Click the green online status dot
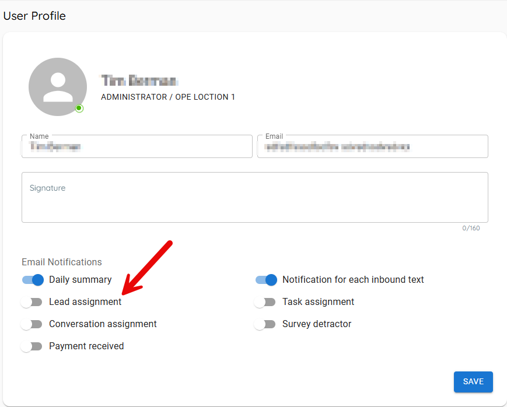The height and width of the screenshot is (407, 507). (79, 108)
